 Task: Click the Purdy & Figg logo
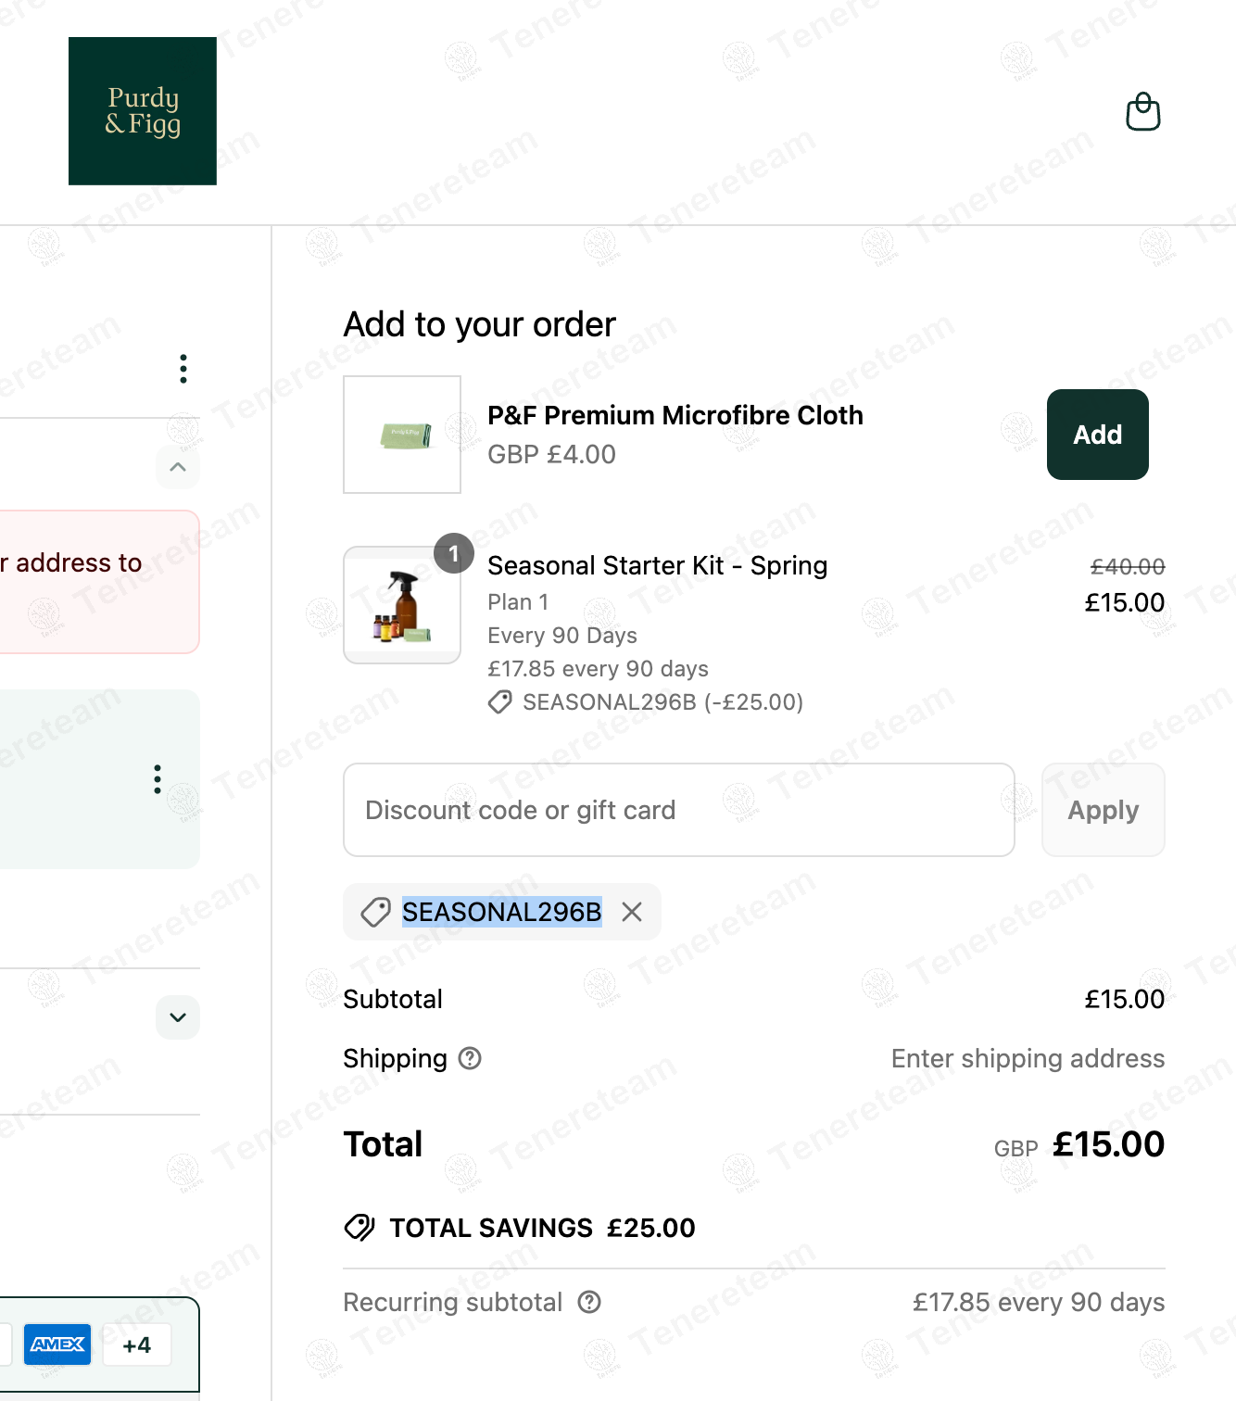[x=143, y=111]
